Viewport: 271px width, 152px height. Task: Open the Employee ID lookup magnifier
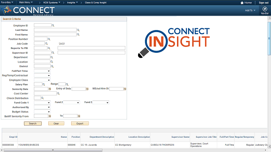pyautogui.click(x=53, y=25)
